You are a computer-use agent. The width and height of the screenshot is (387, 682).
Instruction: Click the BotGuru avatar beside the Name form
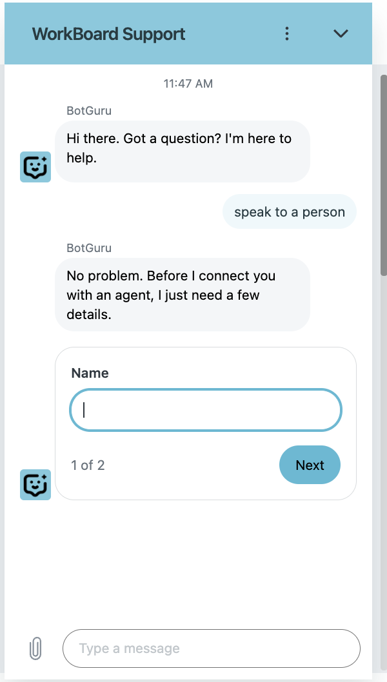click(x=35, y=485)
